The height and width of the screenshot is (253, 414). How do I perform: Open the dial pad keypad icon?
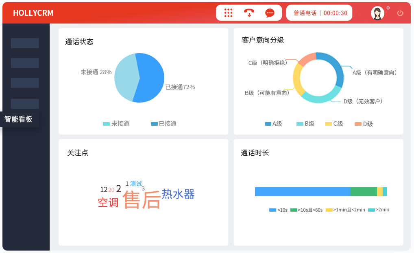[229, 13]
